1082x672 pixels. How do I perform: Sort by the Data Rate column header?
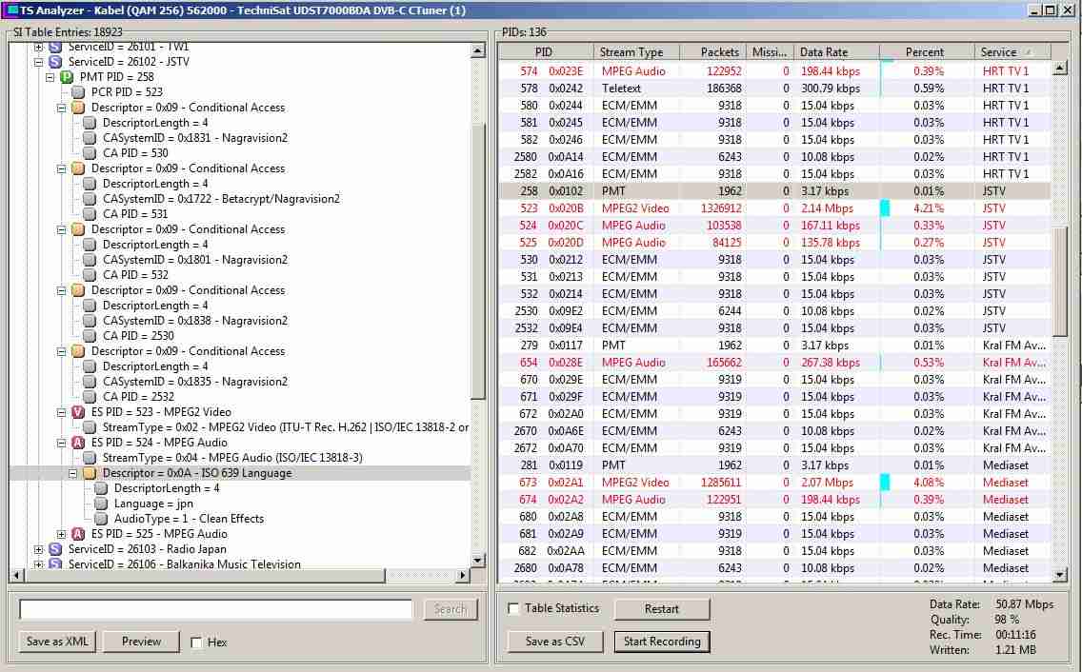point(835,52)
